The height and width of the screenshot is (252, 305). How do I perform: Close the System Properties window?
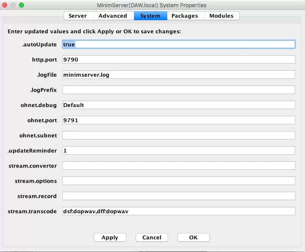point(5,5)
